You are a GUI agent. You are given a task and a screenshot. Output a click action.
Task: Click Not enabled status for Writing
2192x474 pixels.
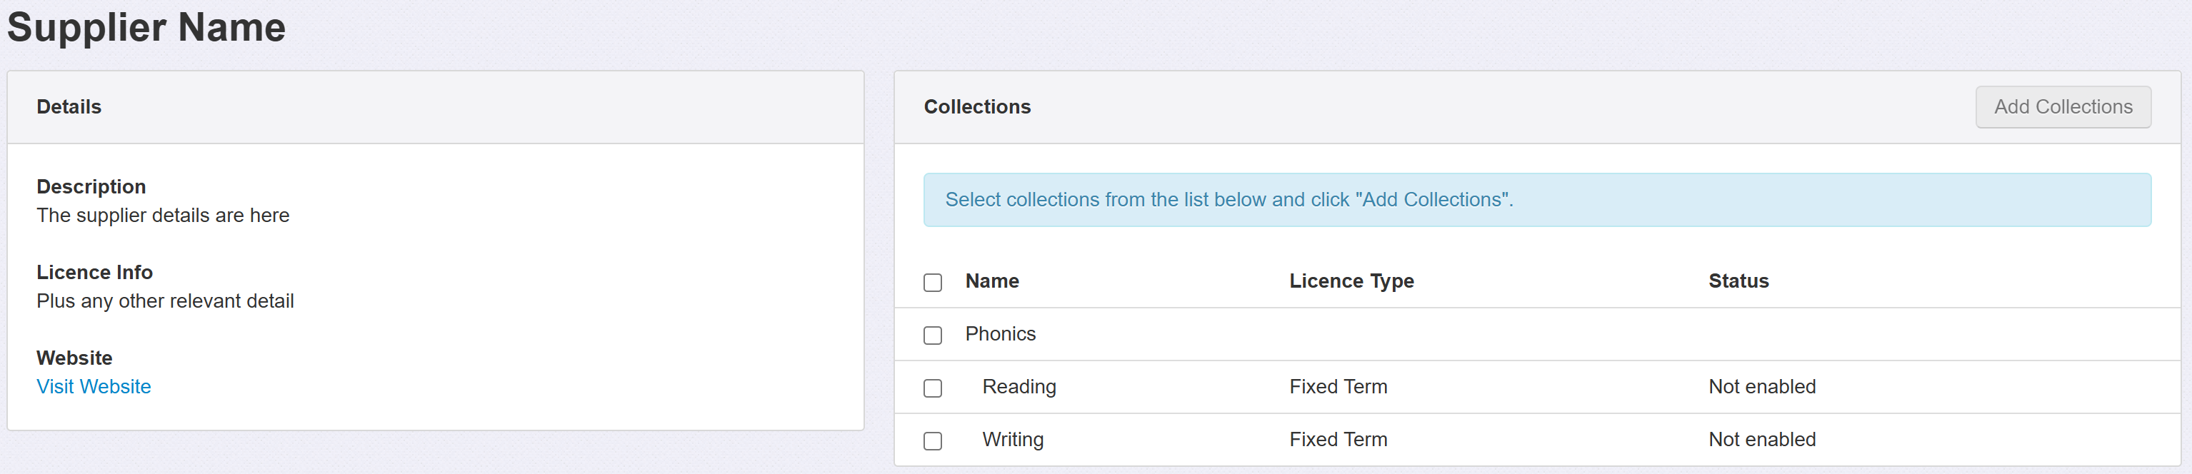(1761, 439)
